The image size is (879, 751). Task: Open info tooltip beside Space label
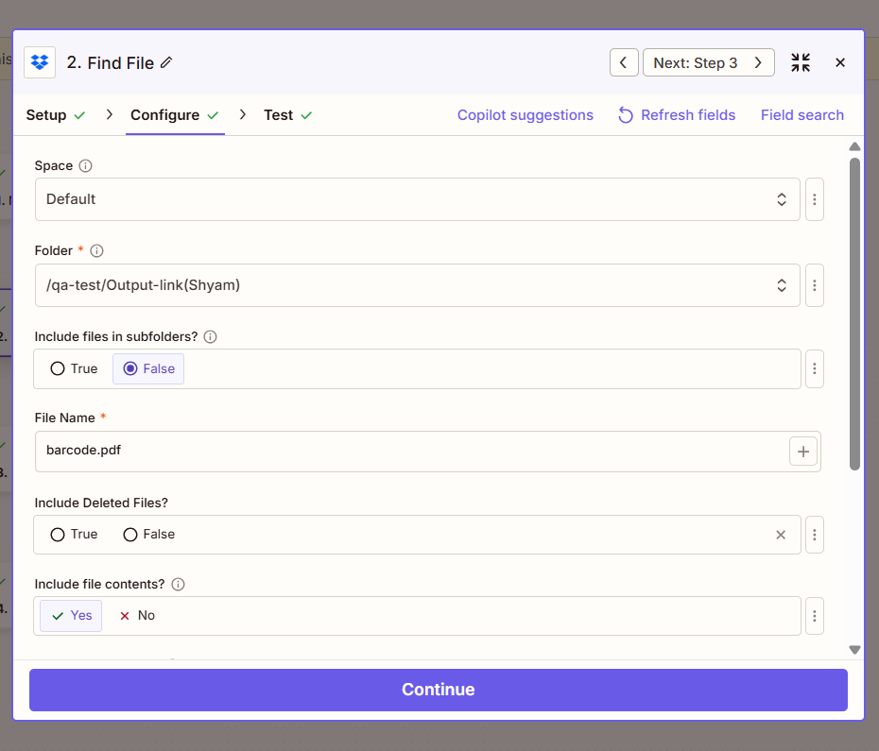click(x=86, y=166)
